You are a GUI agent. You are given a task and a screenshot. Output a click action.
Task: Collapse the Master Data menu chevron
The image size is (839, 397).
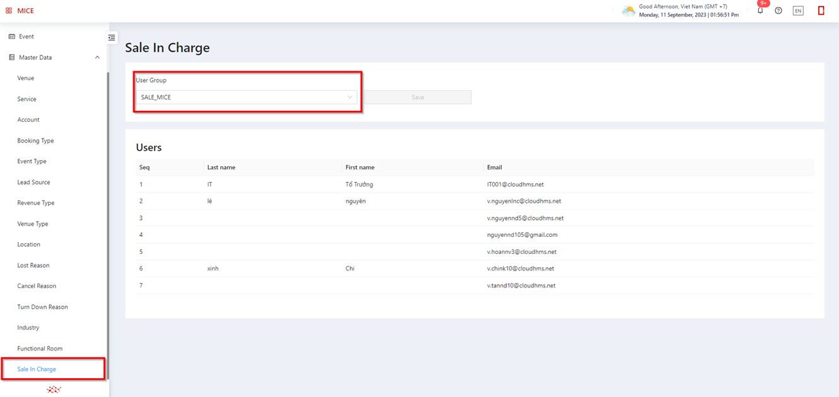click(97, 57)
